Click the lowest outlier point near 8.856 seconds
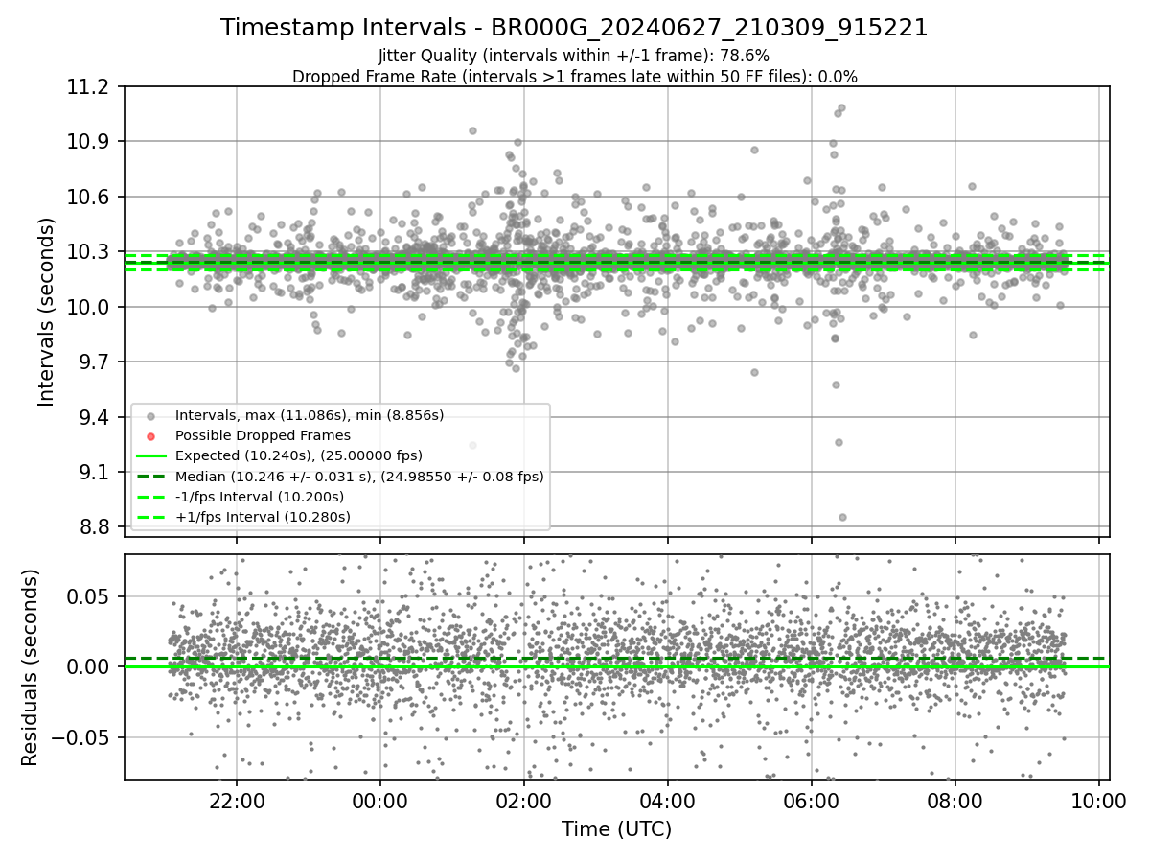This screenshot has width=1150, height=863. coord(842,517)
